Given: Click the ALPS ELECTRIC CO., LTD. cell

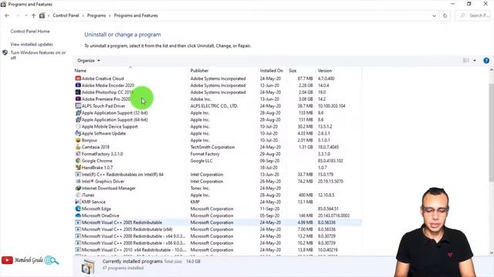Looking at the screenshot, I should click(214, 106).
